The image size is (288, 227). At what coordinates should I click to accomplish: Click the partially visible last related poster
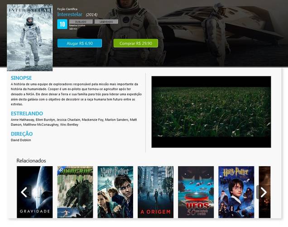[x=264, y=192]
